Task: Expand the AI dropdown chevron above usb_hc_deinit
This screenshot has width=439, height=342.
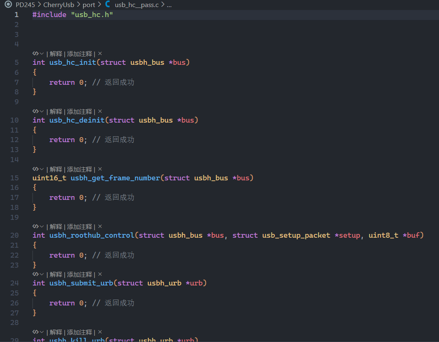Action: [x=42, y=111]
